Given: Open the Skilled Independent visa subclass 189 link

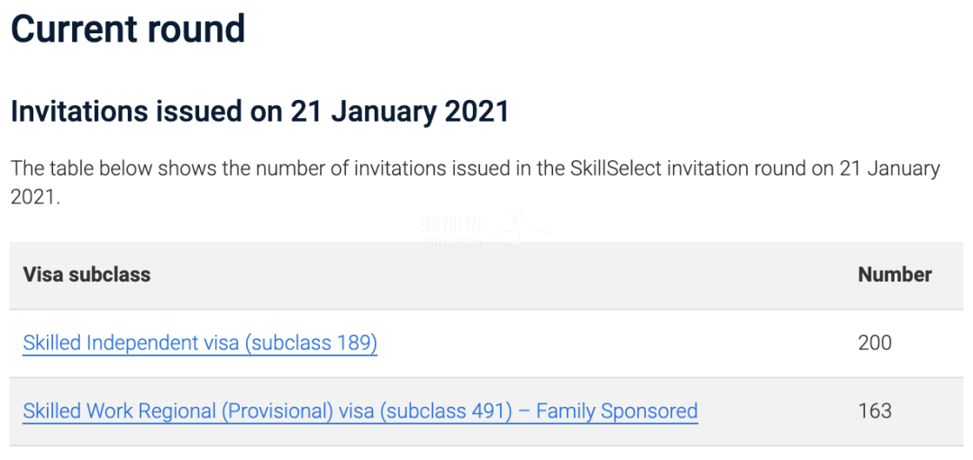Looking at the screenshot, I should [200, 343].
